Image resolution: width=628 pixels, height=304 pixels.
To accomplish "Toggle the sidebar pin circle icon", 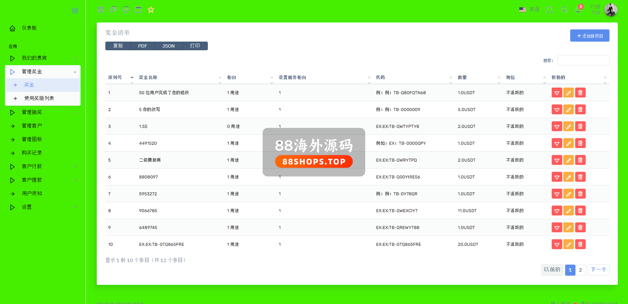I will click(x=75, y=11).
